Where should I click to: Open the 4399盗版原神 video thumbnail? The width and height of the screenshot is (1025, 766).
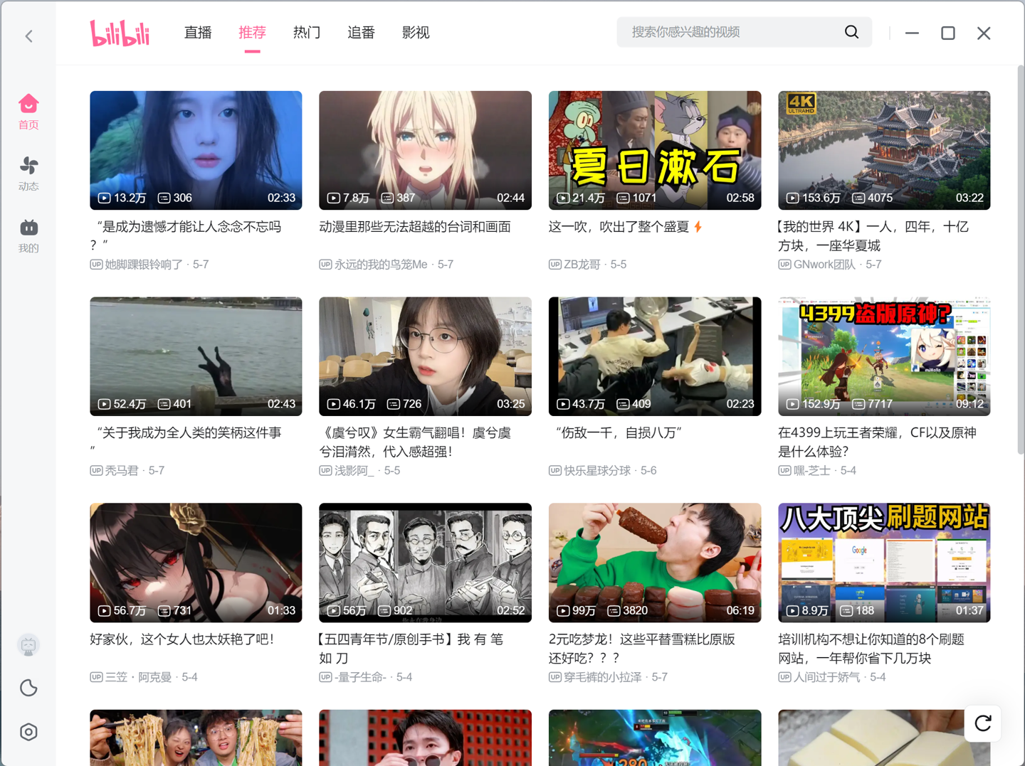coord(883,356)
